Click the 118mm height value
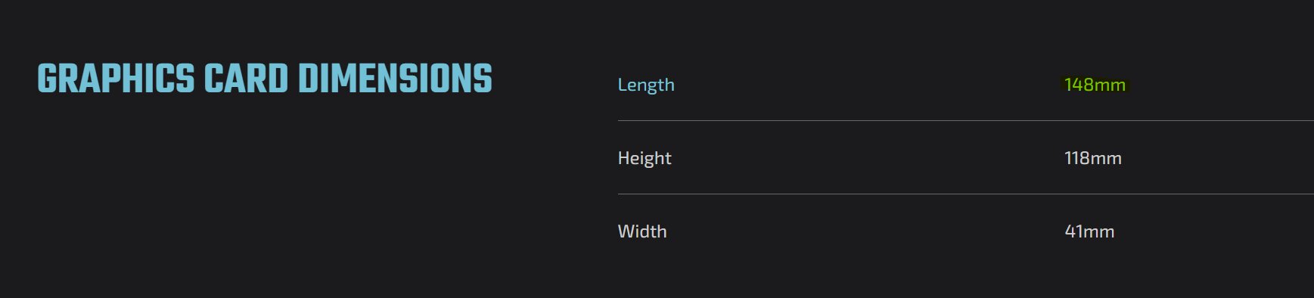1314x298 pixels. click(x=1093, y=158)
